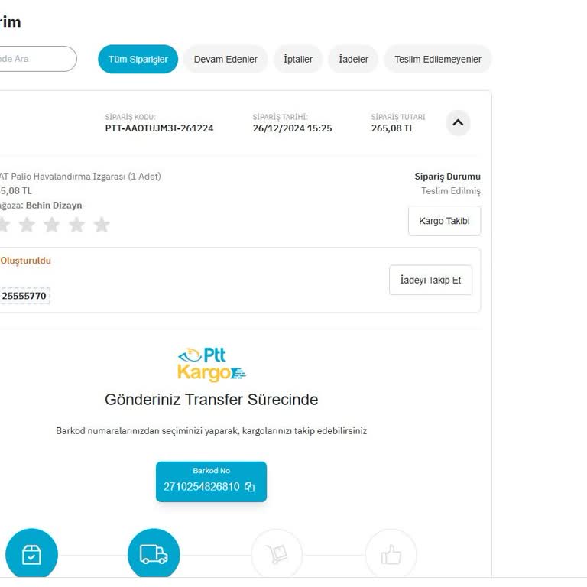Rate two stars for the product

click(x=27, y=225)
